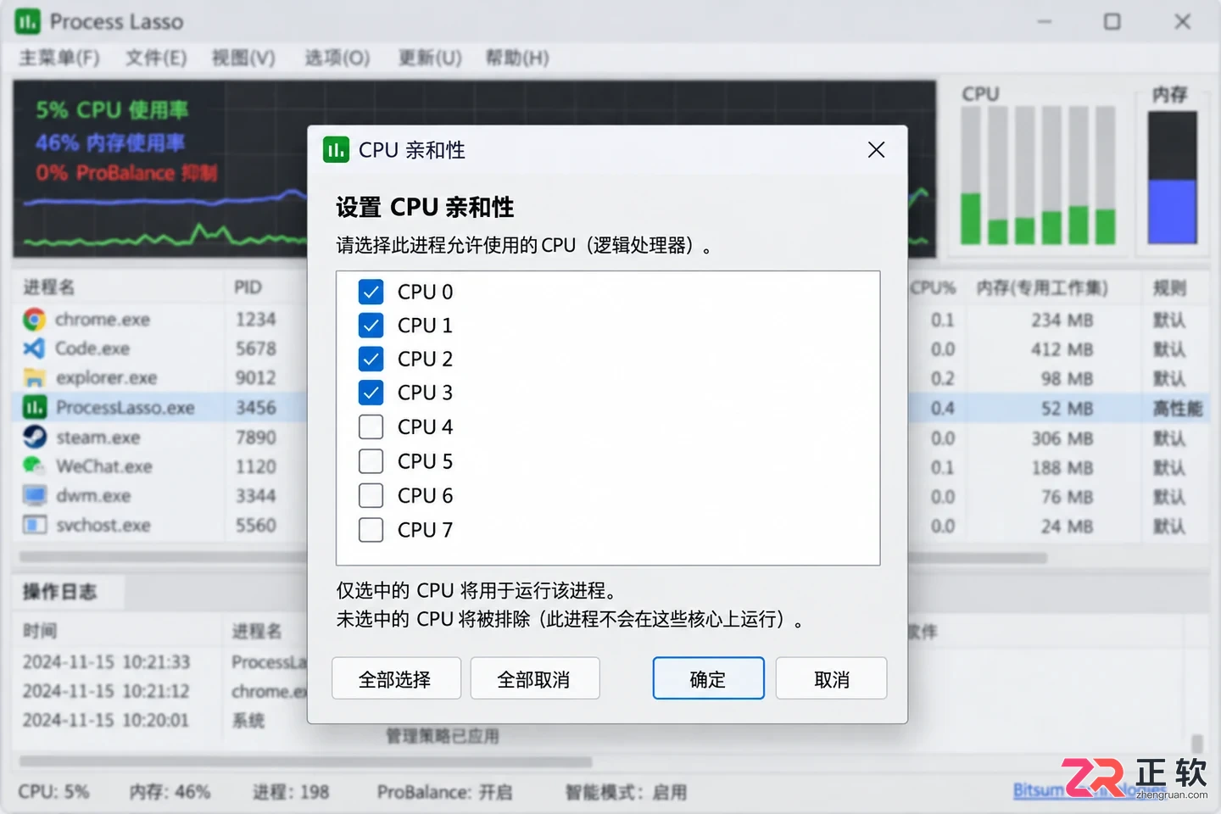This screenshot has height=814, width=1221.
Task: Click the WeChat.exe icon
Action: tap(34, 466)
